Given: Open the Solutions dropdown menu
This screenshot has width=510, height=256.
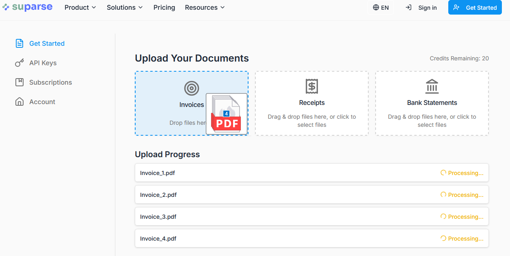Looking at the screenshot, I should (x=125, y=8).
